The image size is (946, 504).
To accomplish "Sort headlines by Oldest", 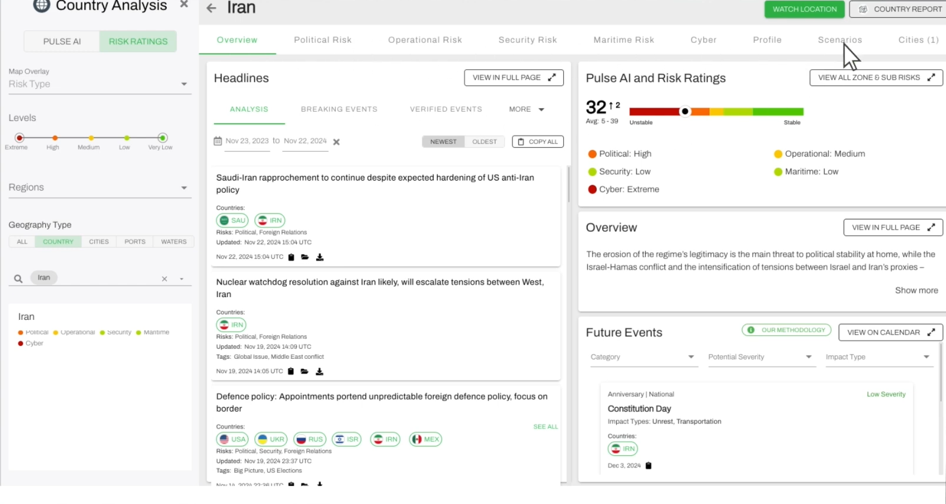I will [484, 142].
